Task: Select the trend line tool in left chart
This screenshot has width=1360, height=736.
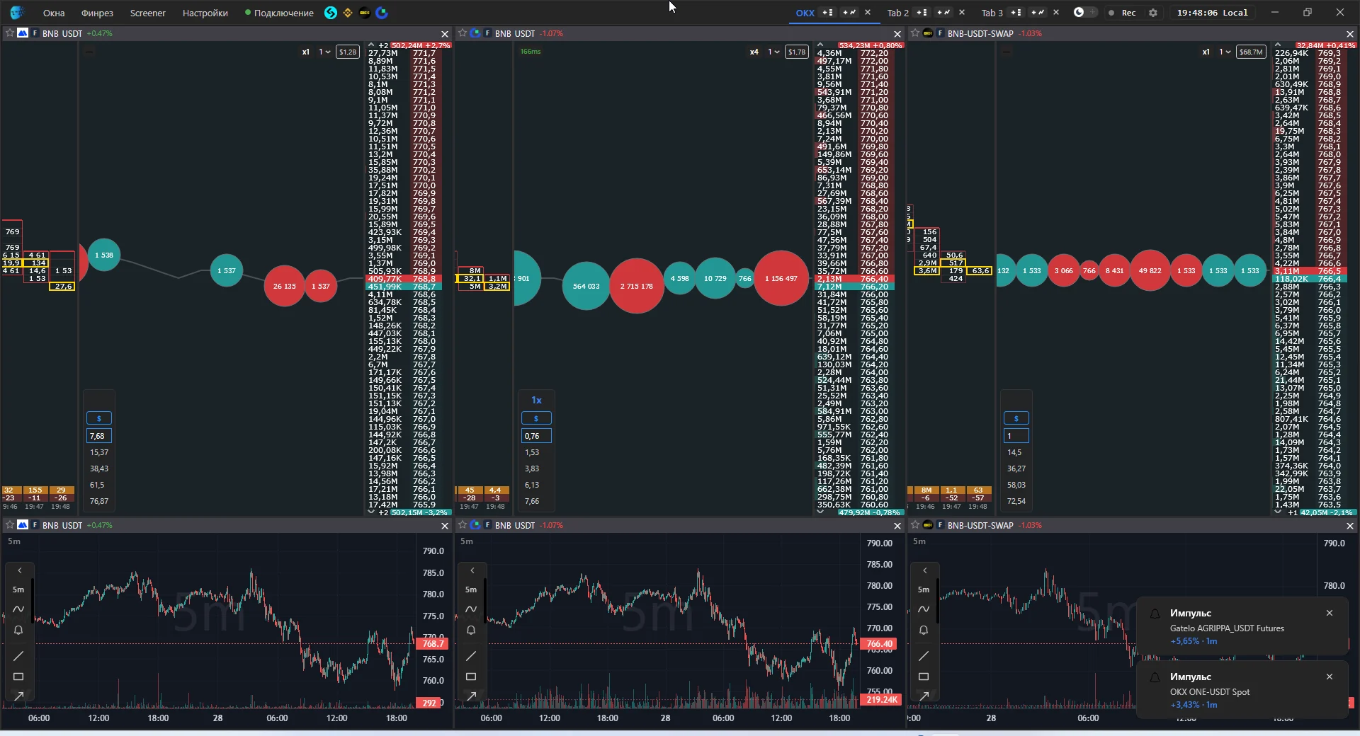Action: (x=18, y=656)
